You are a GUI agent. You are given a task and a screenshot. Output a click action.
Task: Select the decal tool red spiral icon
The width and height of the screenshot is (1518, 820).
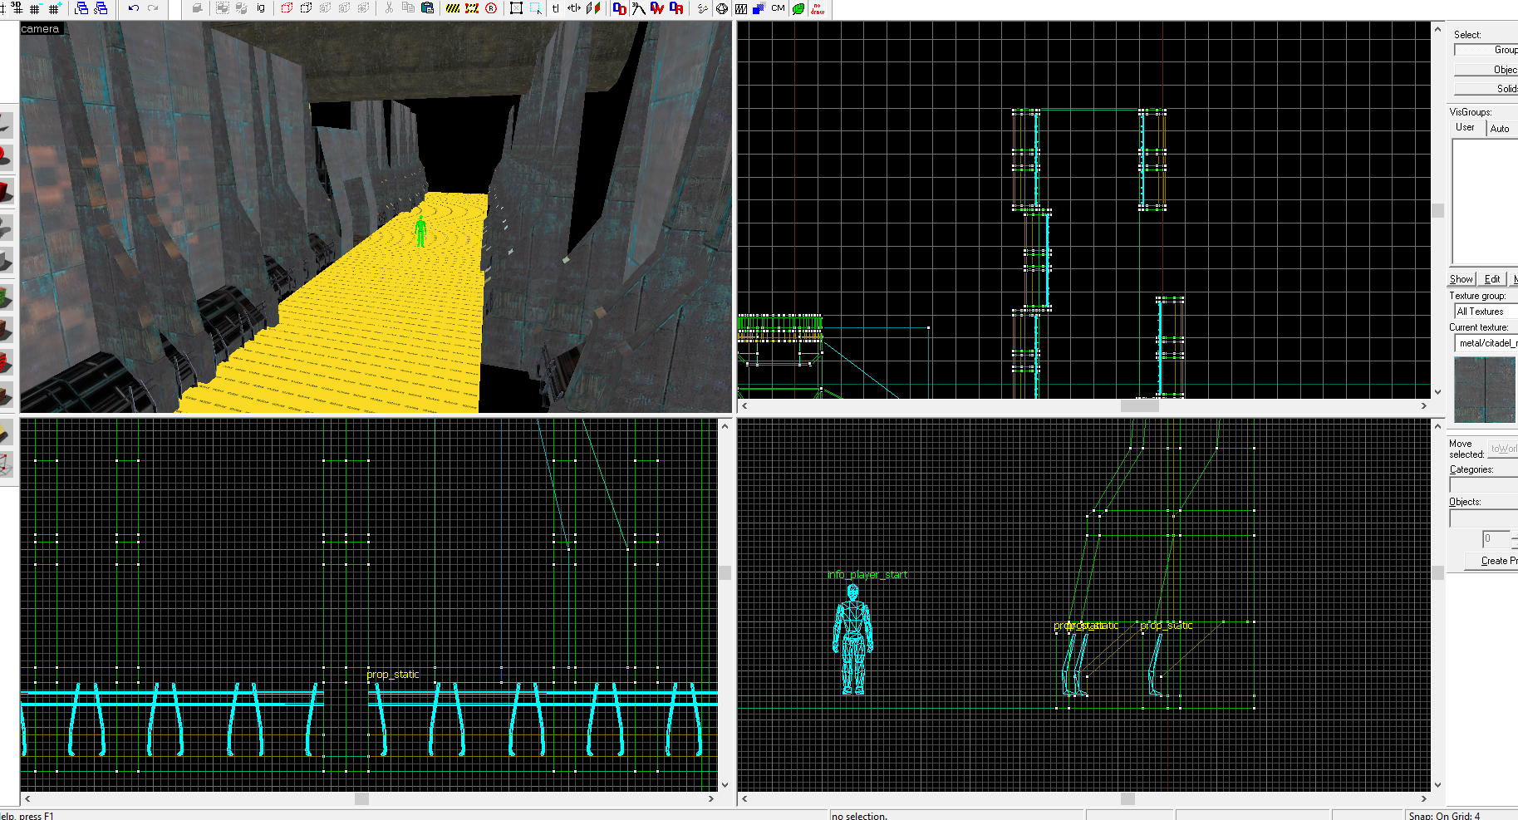pos(5,363)
